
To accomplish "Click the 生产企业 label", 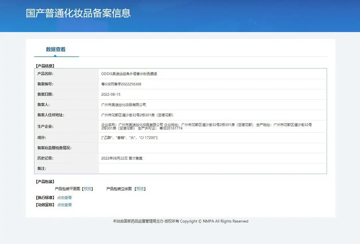I will [45, 126].
